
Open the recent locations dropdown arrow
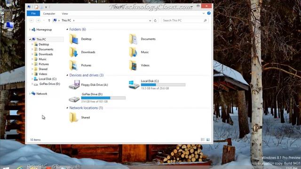(x=44, y=21)
